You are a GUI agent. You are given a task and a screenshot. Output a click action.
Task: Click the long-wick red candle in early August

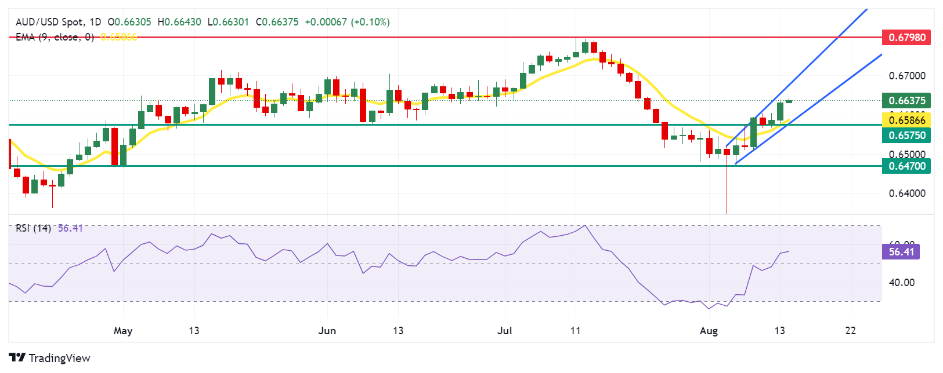point(727,152)
